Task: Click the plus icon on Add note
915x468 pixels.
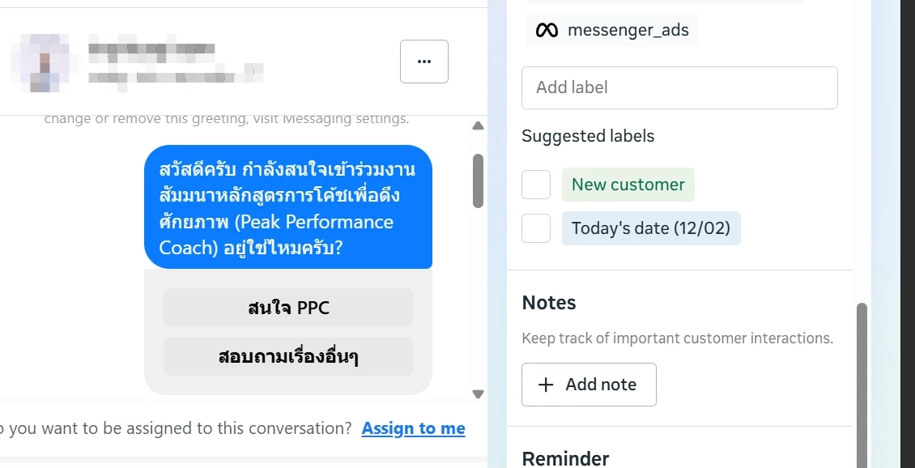Action: coord(546,385)
